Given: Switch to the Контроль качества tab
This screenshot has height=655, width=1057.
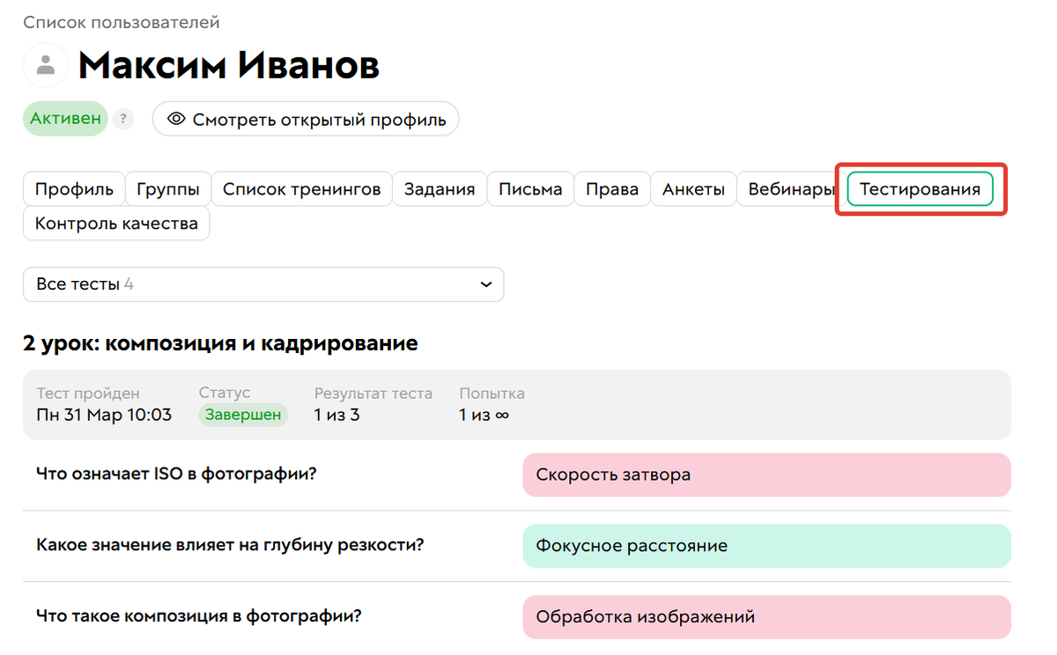Looking at the screenshot, I should (x=115, y=223).
